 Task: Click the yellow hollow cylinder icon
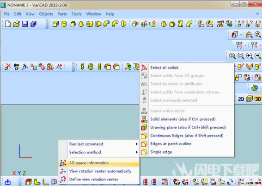tap(91, 67)
